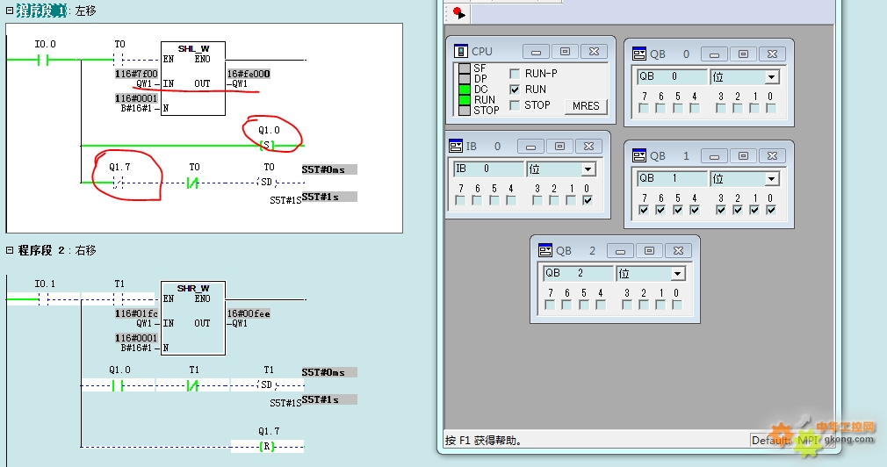
Task: Select the Q1.7 contact in segment 1
Action: (x=118, y=182)
